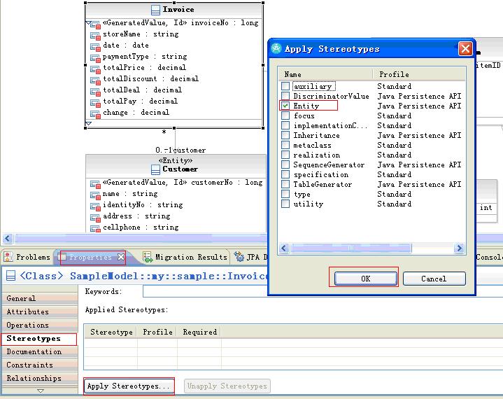Select the totalPay attribute icon
The height and width of the screenshot is (399, 503).
pyautogui.click(x=95, y=102)
